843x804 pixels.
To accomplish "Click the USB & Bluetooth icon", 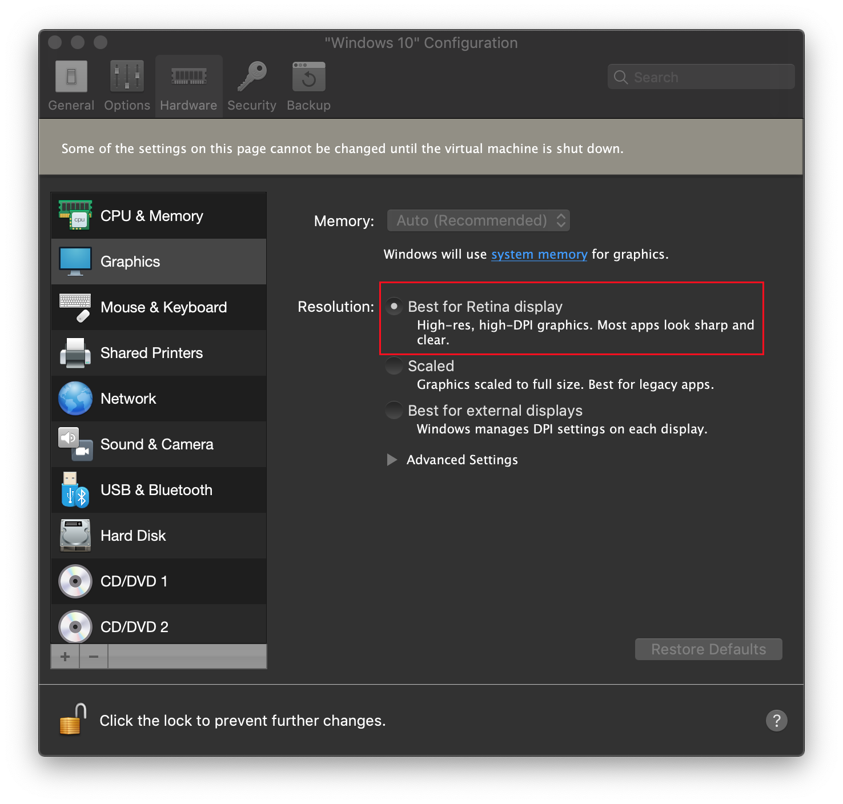I will tap(75, 490).
